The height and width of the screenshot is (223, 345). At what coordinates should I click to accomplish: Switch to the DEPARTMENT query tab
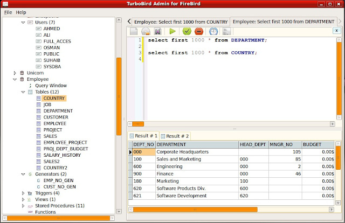[x=284, y=22]
